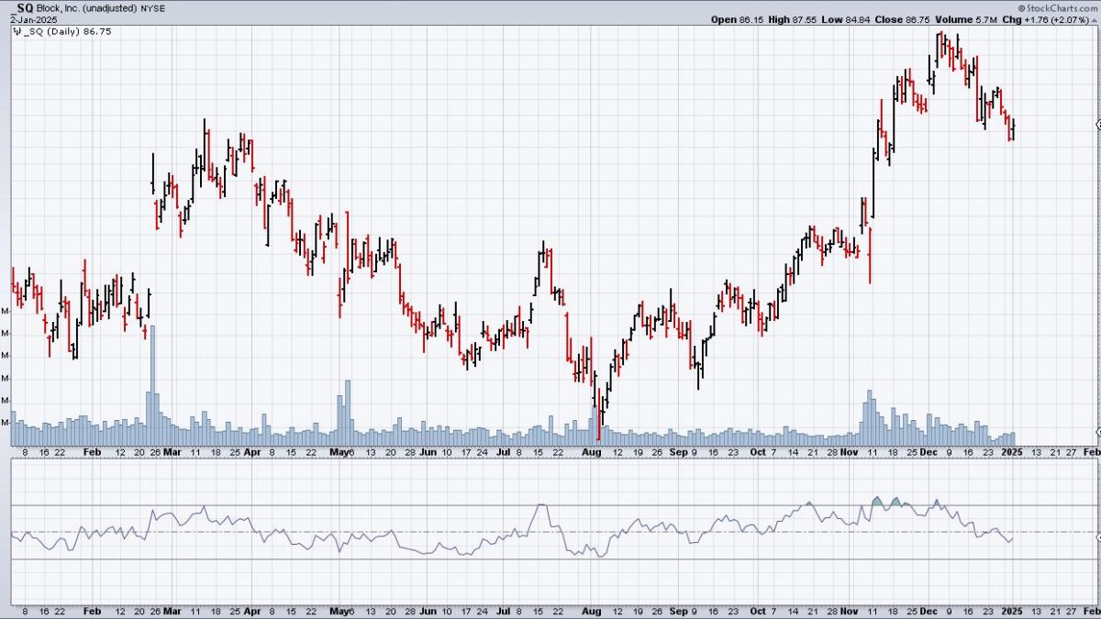Image resolution: width=1101 pixels, height=619 pixels.
Task: Click the long red price bar at the August low
Action: pos(598,413)
